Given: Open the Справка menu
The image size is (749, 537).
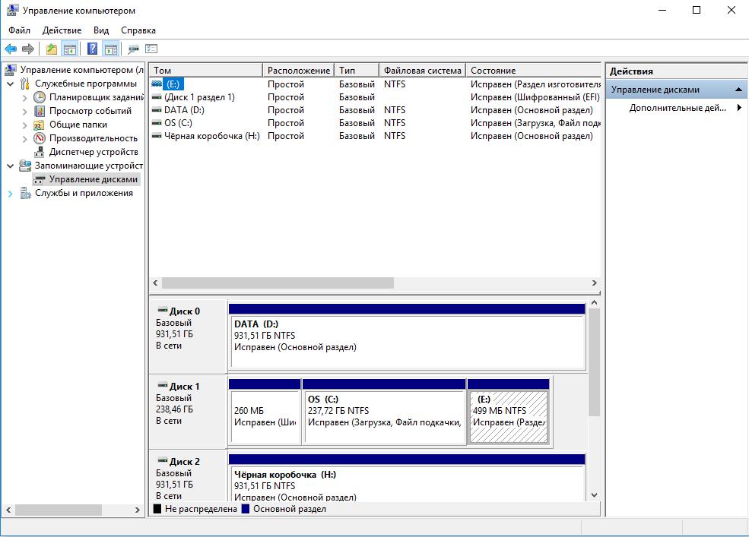Looking at the screenshot, I should (138, 30).
